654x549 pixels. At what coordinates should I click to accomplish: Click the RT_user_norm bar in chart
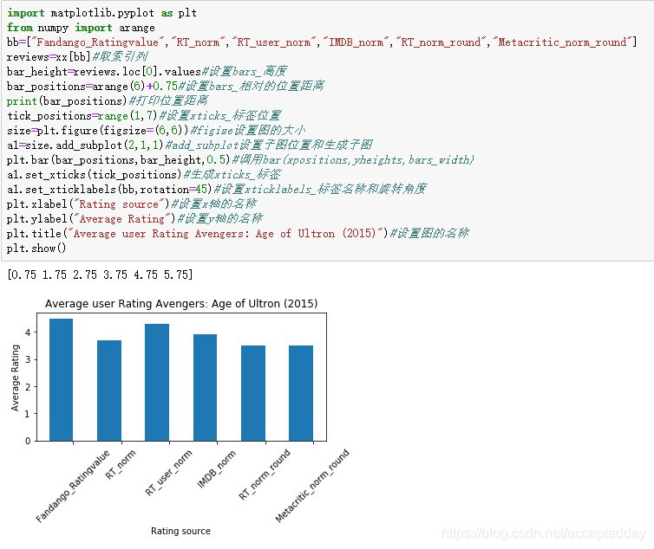coord(157,382)
